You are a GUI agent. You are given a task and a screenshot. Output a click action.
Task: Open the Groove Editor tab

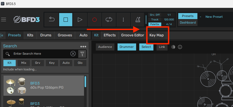point(132,35)
